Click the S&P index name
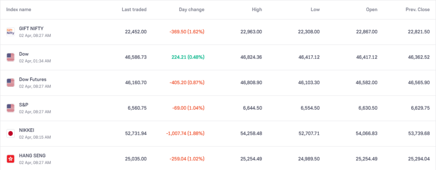The height and width of the screenshot is (170, 436). pyautogui.click(x=24, y=105)
